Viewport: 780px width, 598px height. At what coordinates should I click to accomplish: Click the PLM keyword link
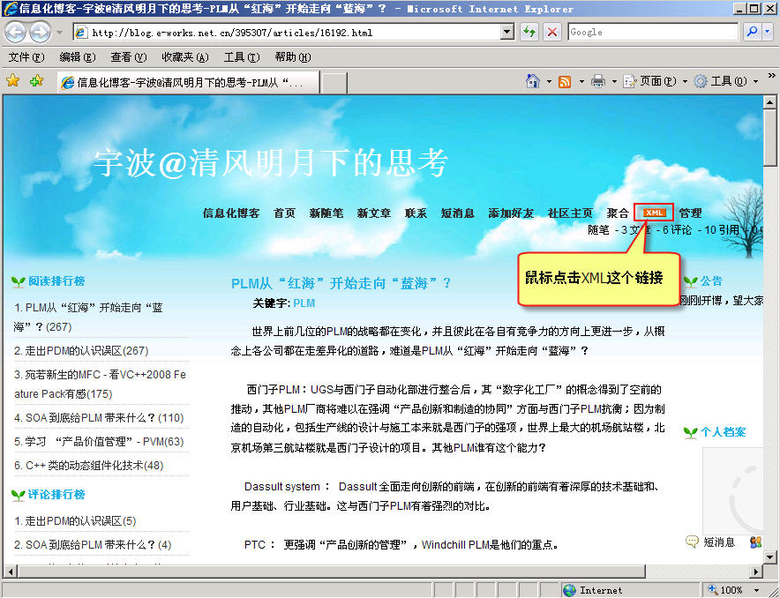[304, 303]
